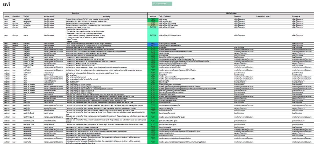The width and height of the screenshot is (314, 144).
Task: Select the "/claims/registration" endpoint cell
Action: 196,21
